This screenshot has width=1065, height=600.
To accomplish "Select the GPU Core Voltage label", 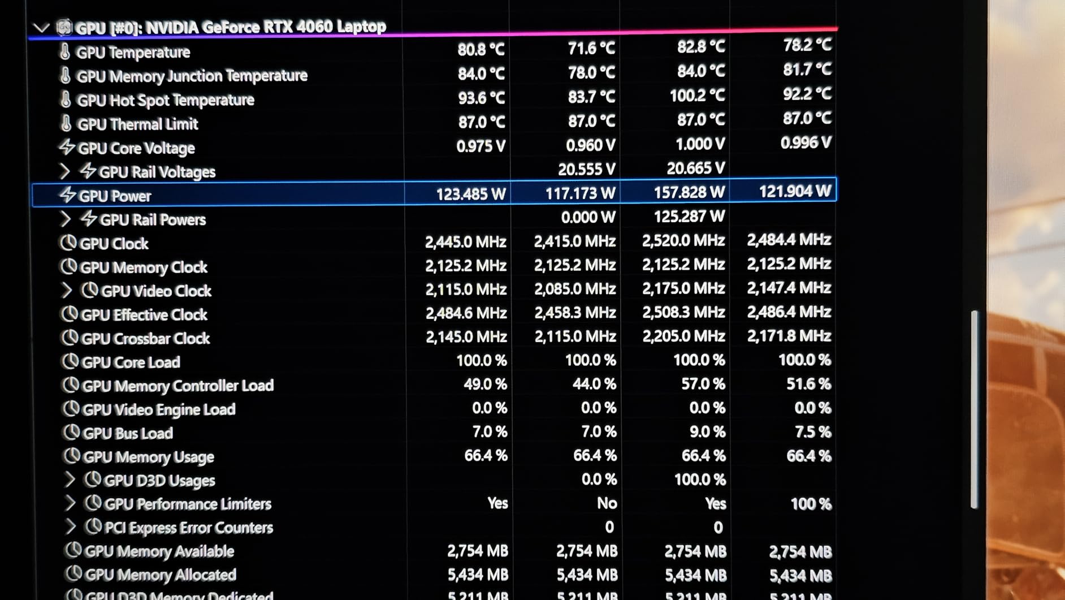I will 136,148.
